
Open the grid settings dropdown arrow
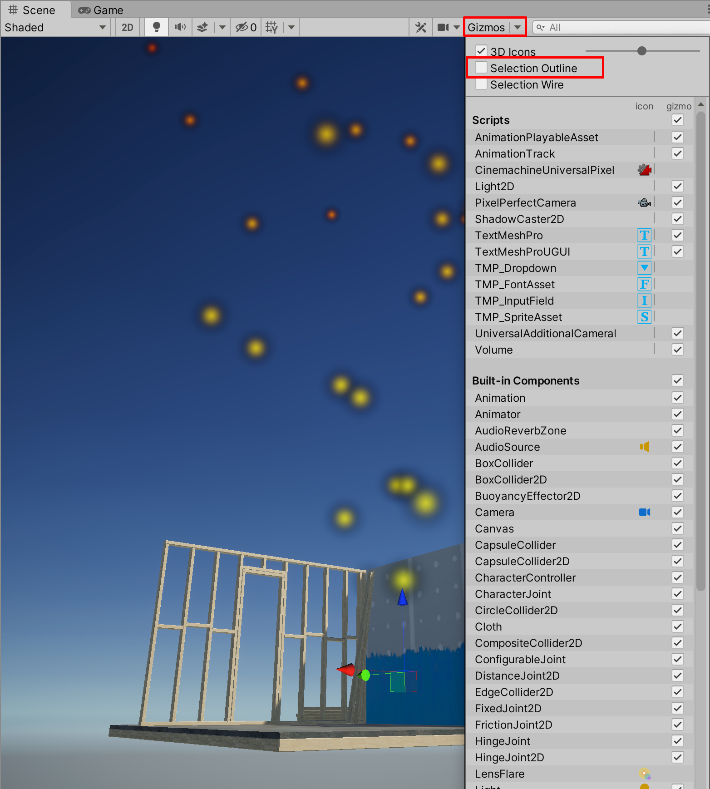point(291,27)
